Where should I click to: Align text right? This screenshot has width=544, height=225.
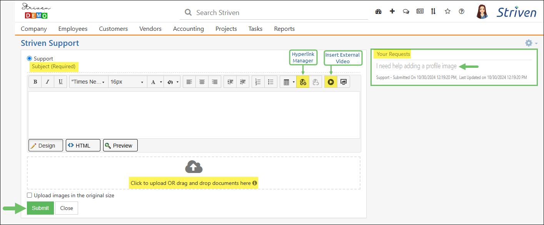click(215, 82)
